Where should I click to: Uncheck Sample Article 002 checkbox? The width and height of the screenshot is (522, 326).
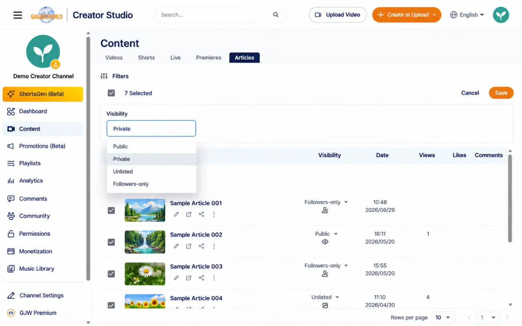coord(111,242)
